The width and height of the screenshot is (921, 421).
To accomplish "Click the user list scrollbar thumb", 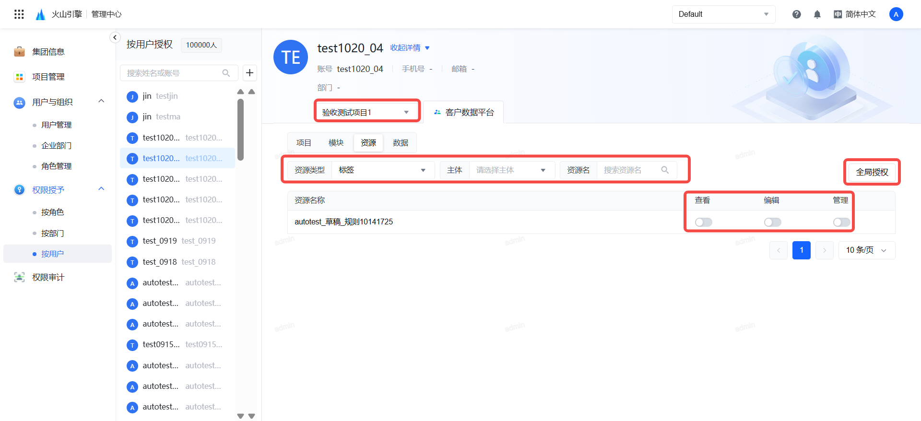I will [x=240, y=129].
